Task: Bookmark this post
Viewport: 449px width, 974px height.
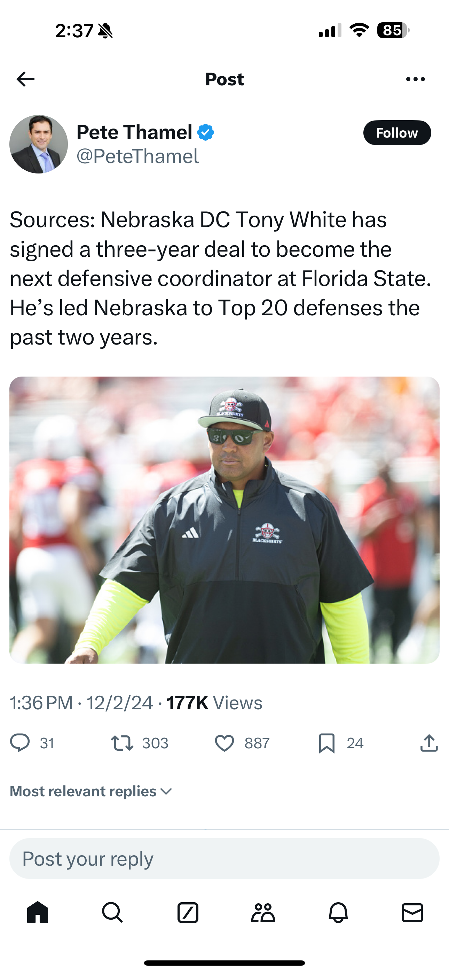Action: click(326, 743)
